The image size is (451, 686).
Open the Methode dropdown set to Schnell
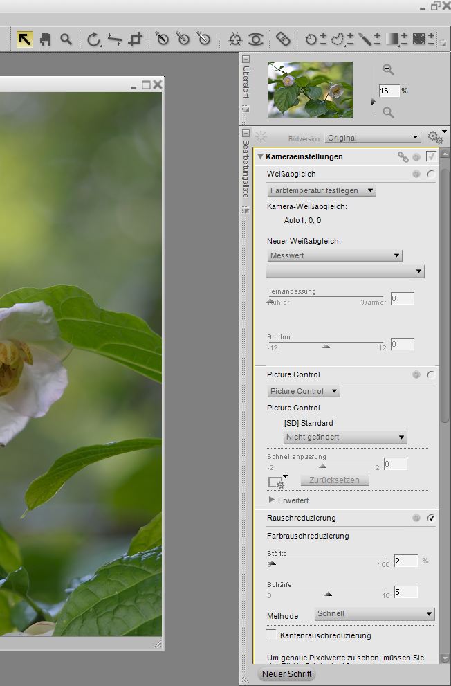[374, 614]
